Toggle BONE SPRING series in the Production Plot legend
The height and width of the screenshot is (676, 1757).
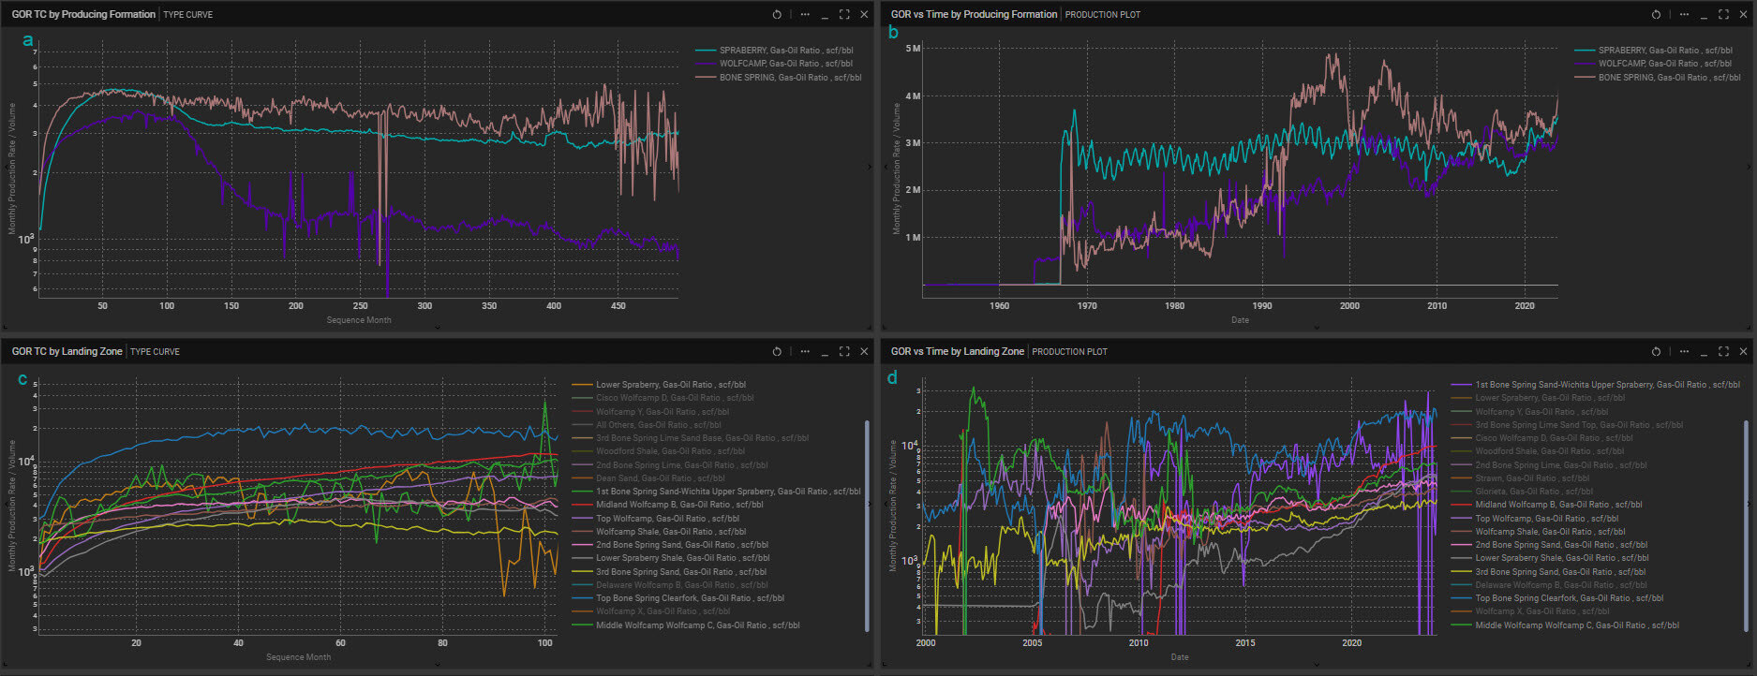click(1669, 78)
